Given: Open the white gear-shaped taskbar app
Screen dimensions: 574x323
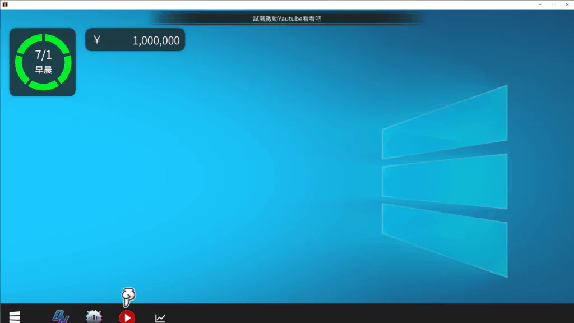Looking at the screenshot, I should click(94, 317).
